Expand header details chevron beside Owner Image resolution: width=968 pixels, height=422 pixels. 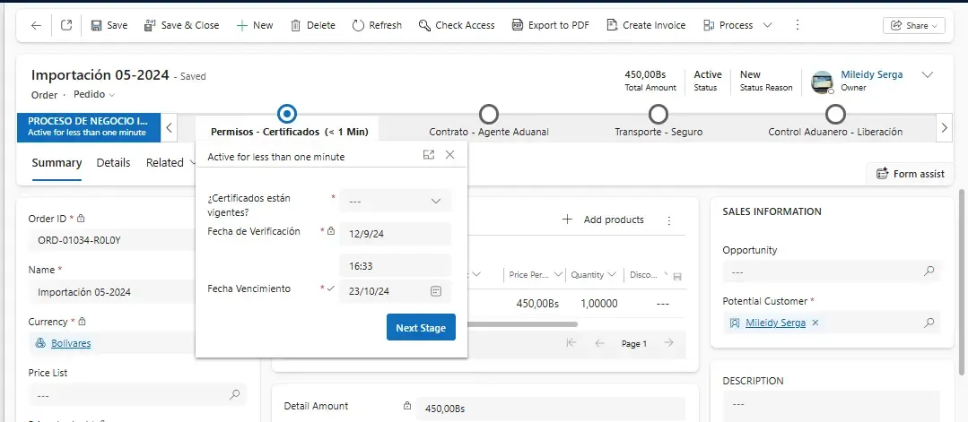(x=928, y=75)
